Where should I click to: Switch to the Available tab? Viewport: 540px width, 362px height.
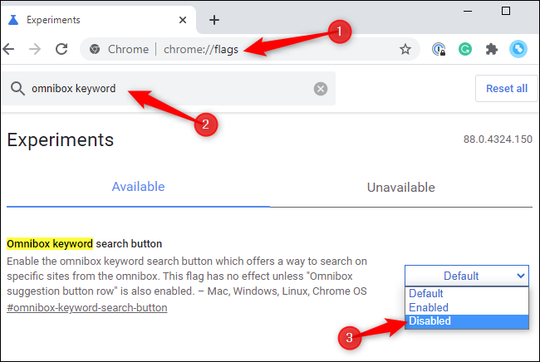(138, 187)
